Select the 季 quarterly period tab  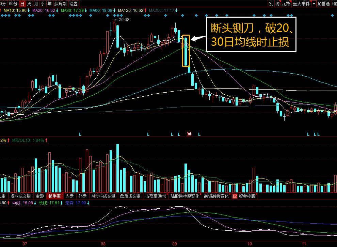point(43,4)
